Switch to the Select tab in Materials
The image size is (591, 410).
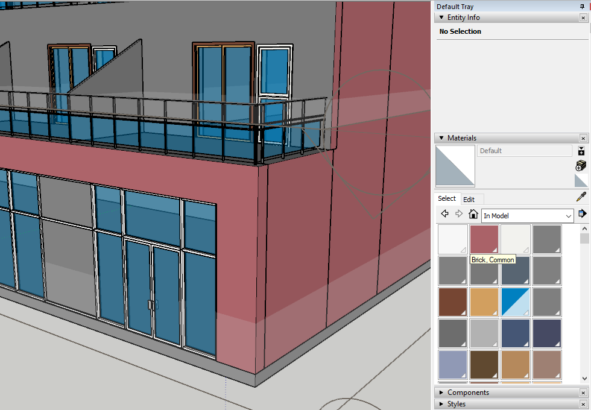(448, 198)
